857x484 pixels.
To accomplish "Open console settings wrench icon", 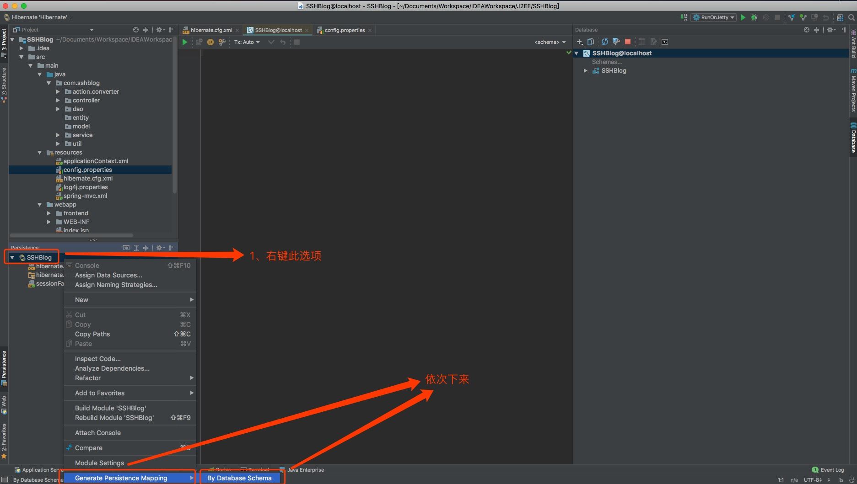I will click(222, 42).
